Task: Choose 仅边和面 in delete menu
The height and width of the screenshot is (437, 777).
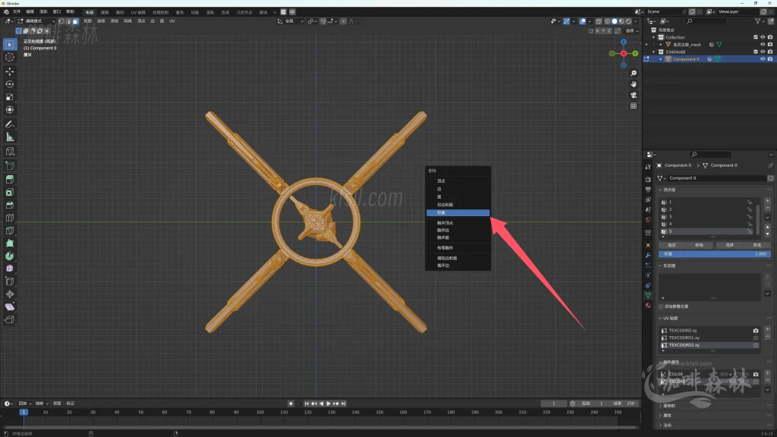Action: point(445,205)
